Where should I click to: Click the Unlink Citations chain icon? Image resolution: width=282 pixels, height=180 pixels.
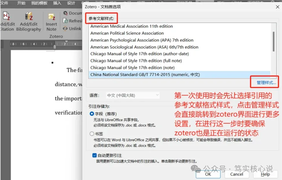coord(65,28)
